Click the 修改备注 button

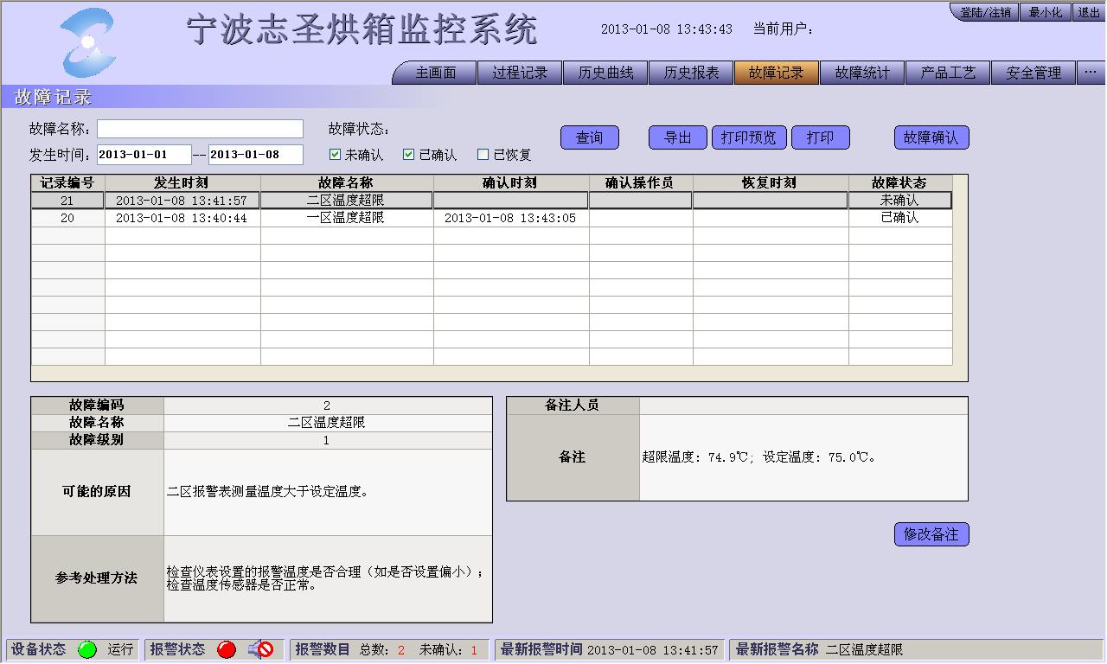click(x=931, y=534)
